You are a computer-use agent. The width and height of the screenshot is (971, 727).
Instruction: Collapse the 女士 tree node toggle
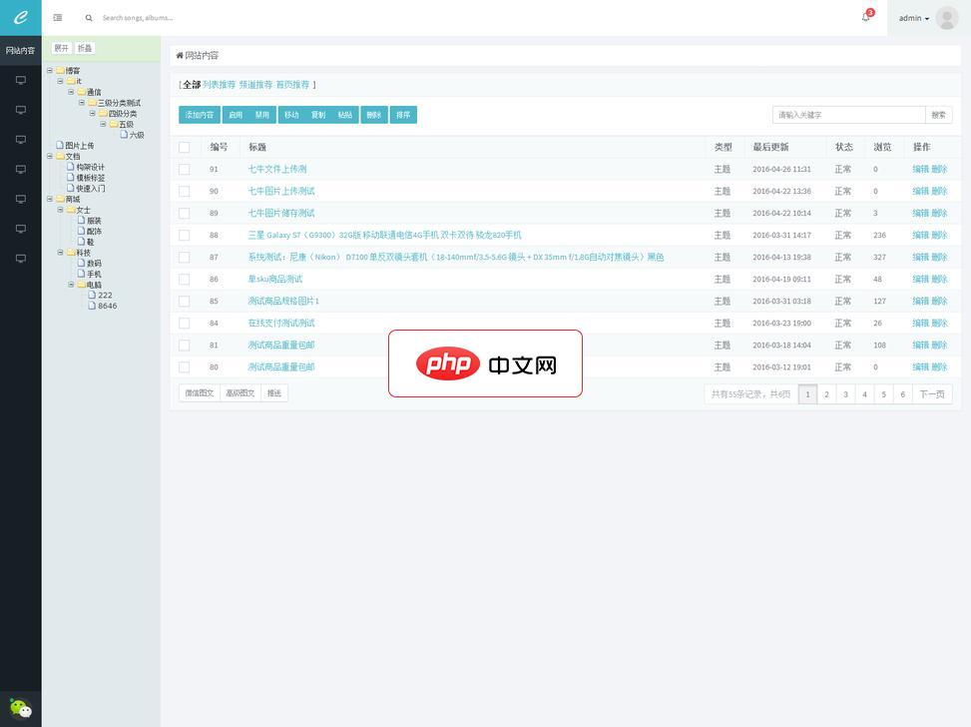coord(60,210)
